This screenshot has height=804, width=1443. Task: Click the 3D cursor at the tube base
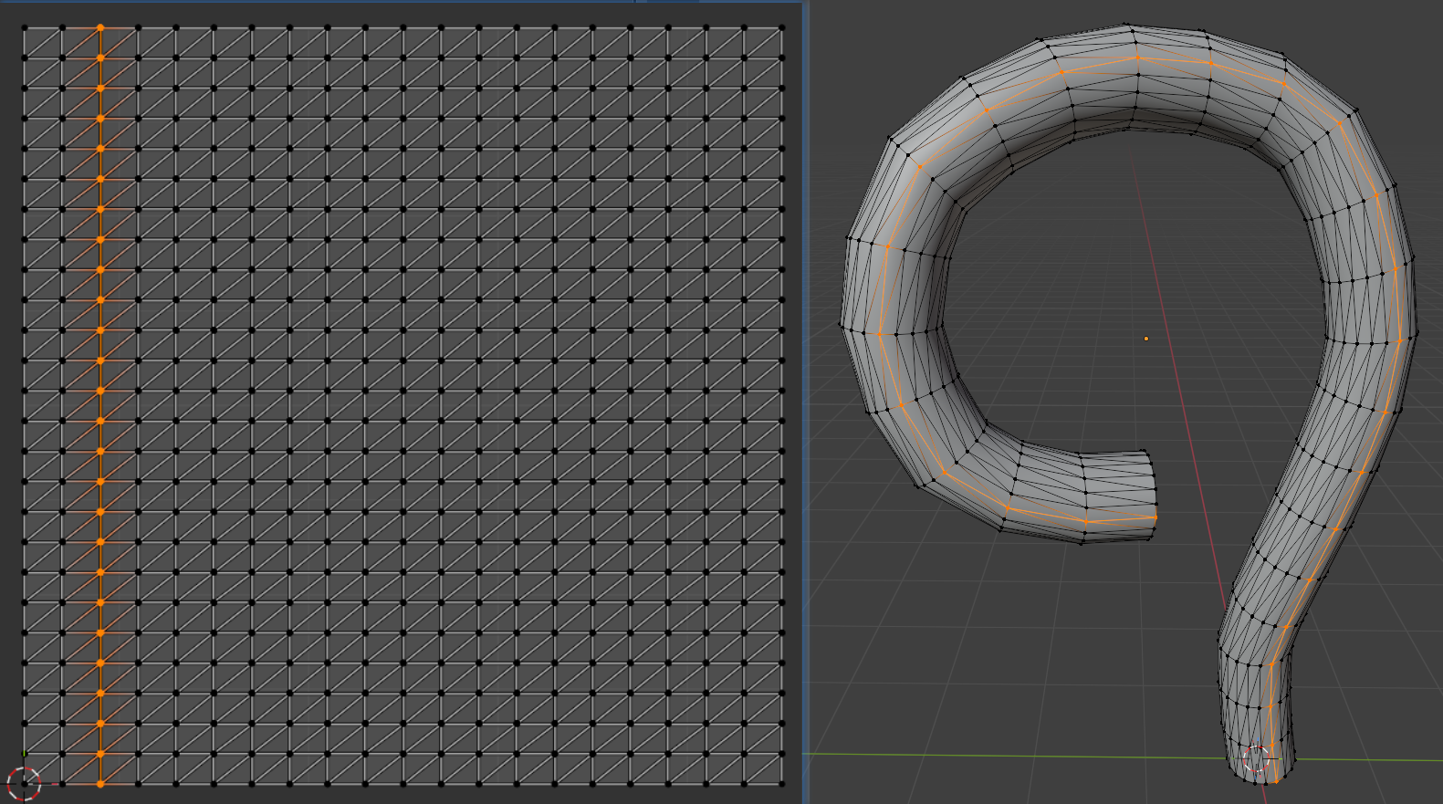[x=1257, y=758]
